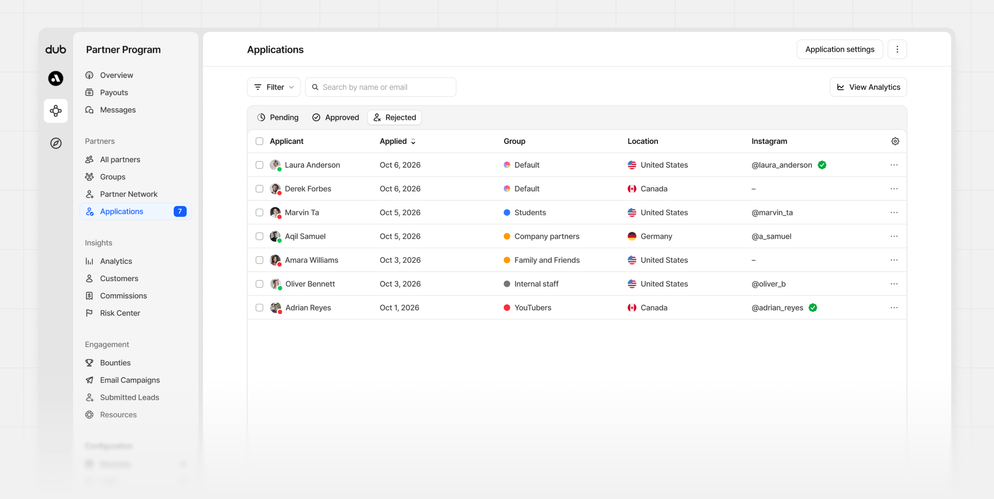This screenshot has height=499, width=994.
Task: Switch to the Approved tab
Action: click(336, 117)
